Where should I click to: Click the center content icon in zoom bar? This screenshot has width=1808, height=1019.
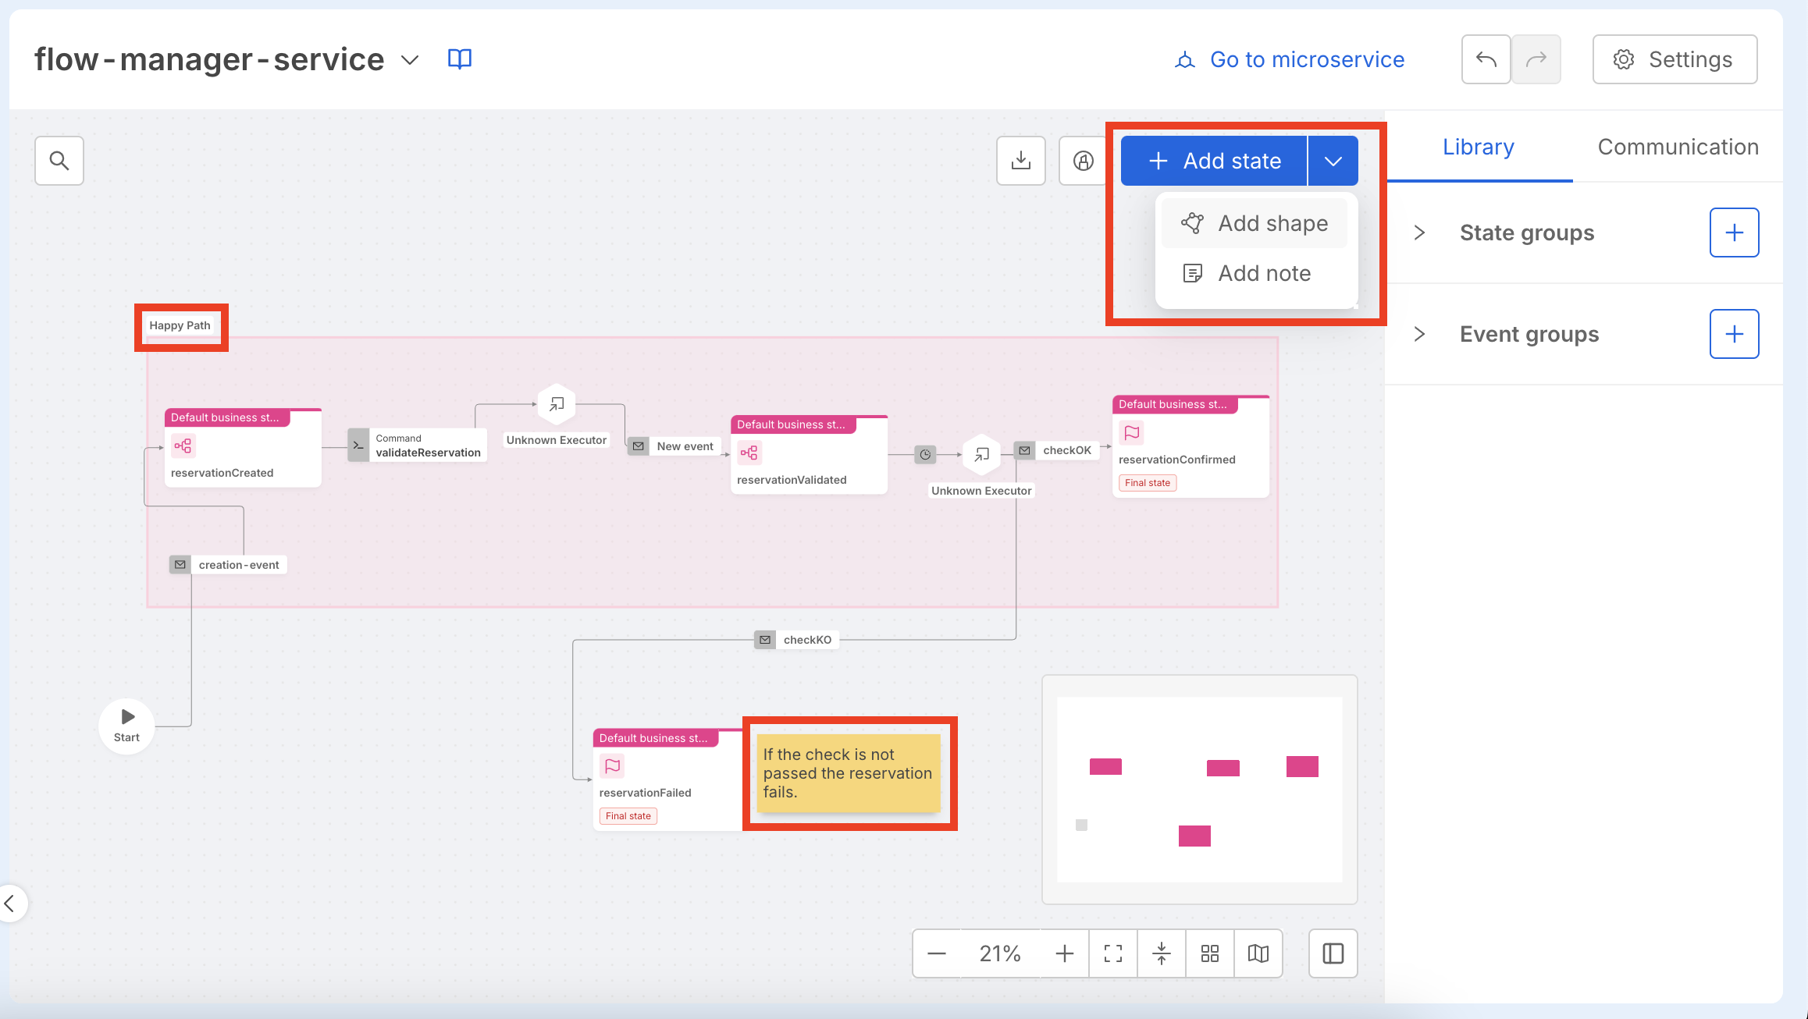1161,953
